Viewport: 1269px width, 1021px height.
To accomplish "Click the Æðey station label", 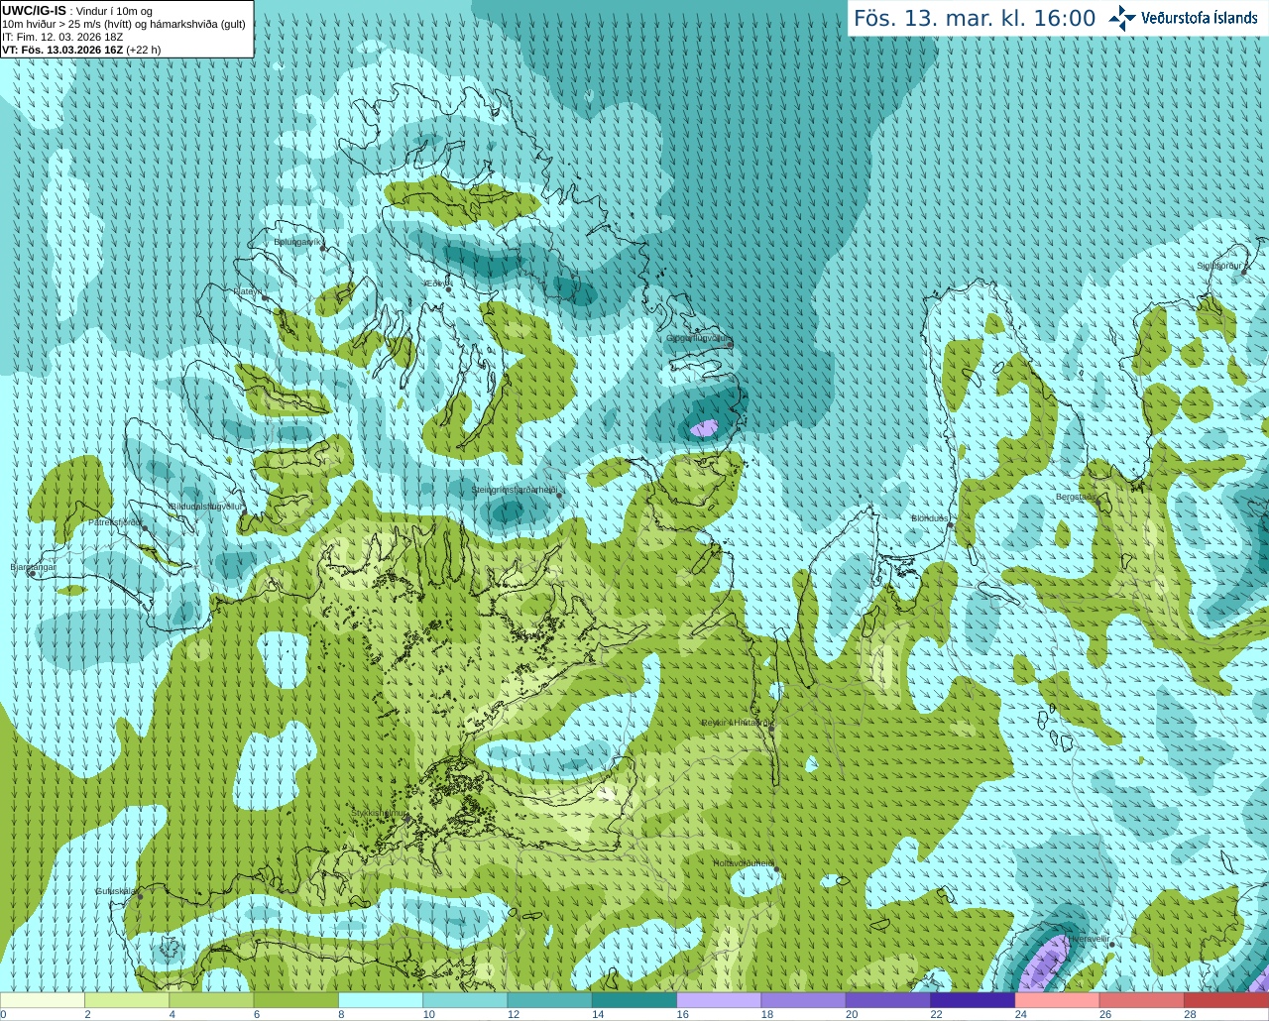I will tap(435, 284).
